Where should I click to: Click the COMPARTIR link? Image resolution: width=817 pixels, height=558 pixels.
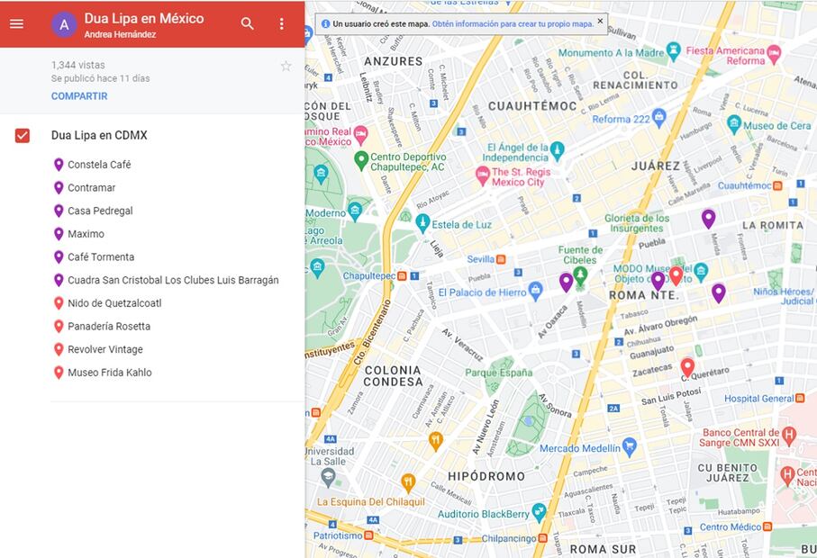[79, 96]
